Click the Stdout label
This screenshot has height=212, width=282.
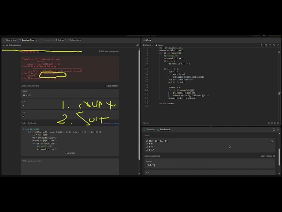point(147,135)
